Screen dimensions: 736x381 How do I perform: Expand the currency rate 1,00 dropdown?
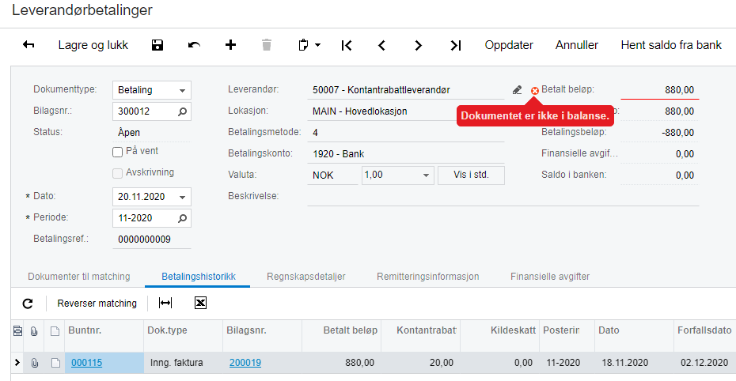[426, 175]
